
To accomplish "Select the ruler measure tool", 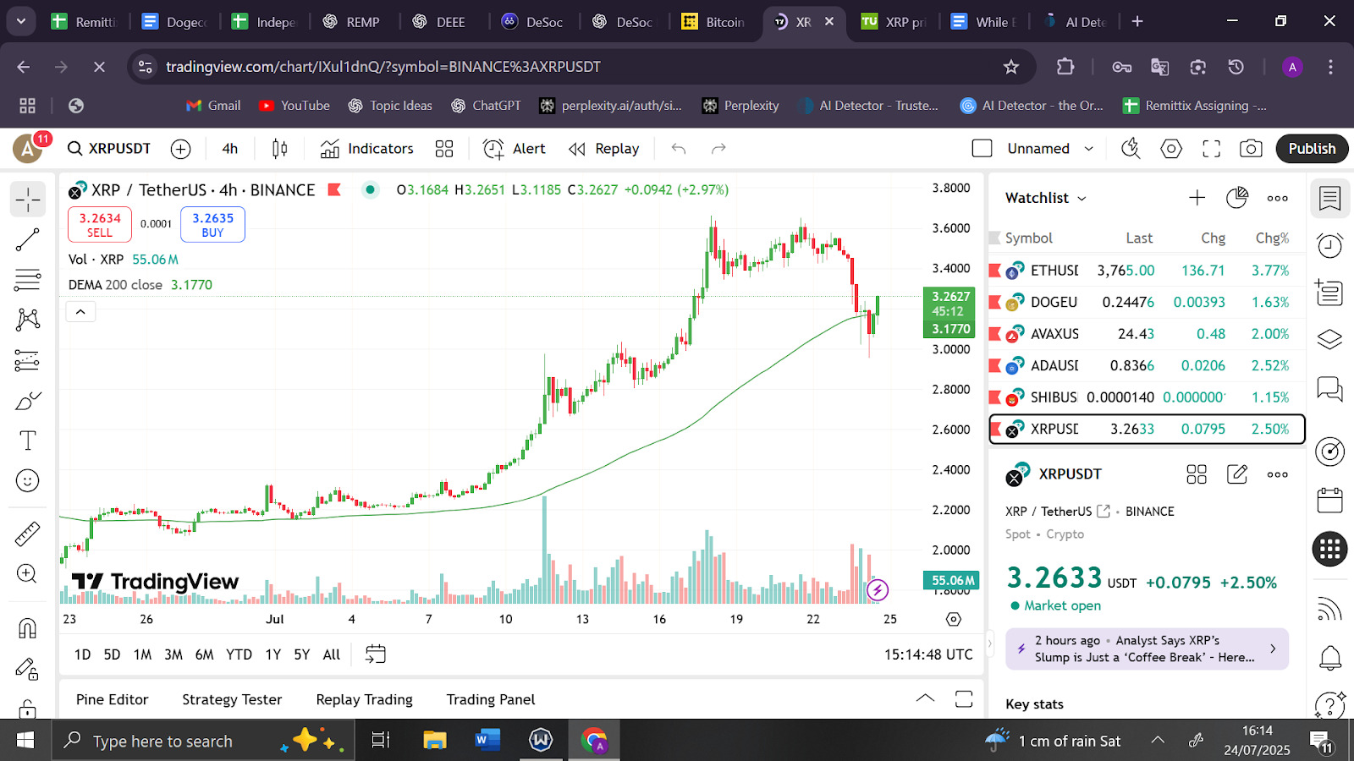I will [28, 534].
